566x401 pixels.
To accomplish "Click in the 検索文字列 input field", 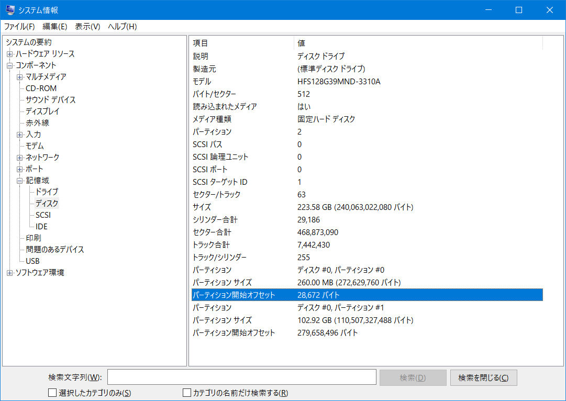I will coord(241,377).
